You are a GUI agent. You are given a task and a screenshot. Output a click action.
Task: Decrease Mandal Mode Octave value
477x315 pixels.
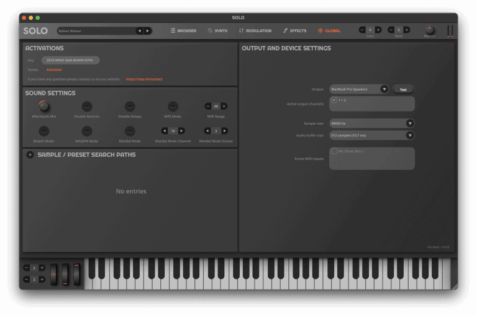pyautogui.click(x=208, y=131)
